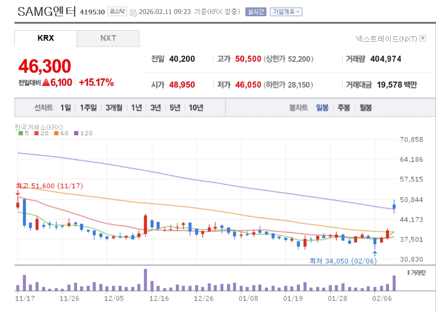Switch to the KRX tab
436x312 pixels.
pyautogui.click(x=46, y=38)
